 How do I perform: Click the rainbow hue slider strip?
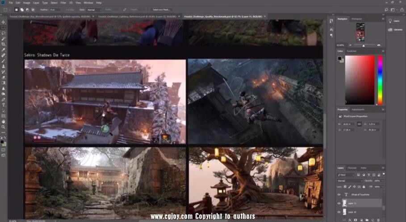[x=380, y=80]
